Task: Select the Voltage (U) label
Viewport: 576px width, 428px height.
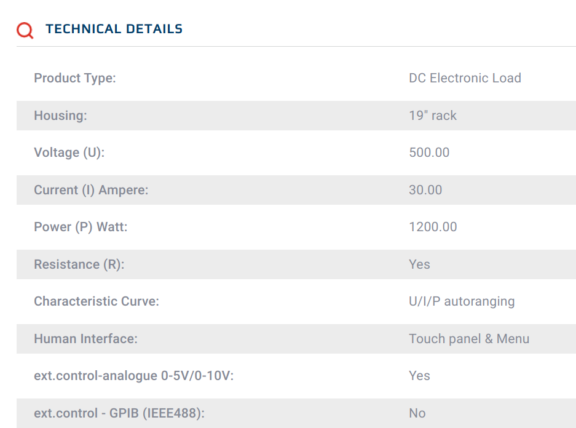Action: coord(69,153)
